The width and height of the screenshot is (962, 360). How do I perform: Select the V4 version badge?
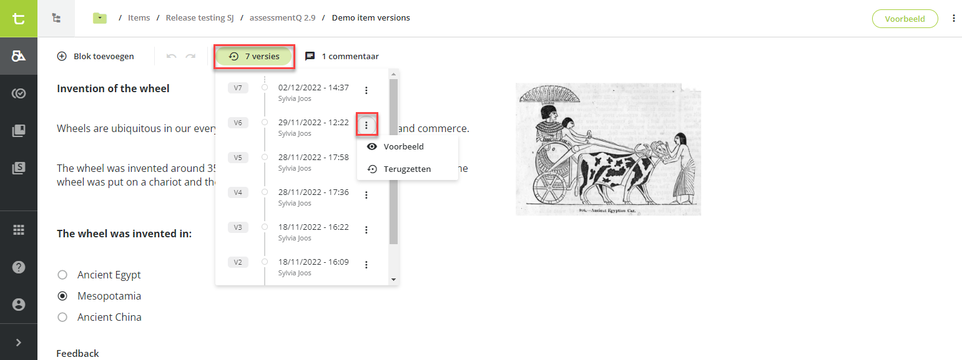(238, 192)
